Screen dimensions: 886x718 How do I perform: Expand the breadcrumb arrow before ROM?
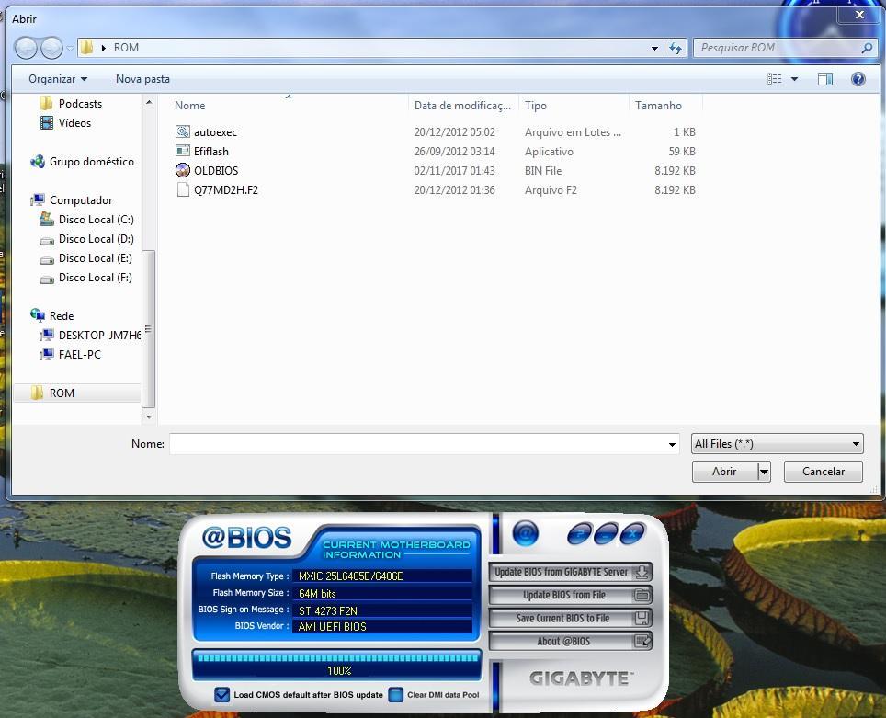click(x=104, y=48)
